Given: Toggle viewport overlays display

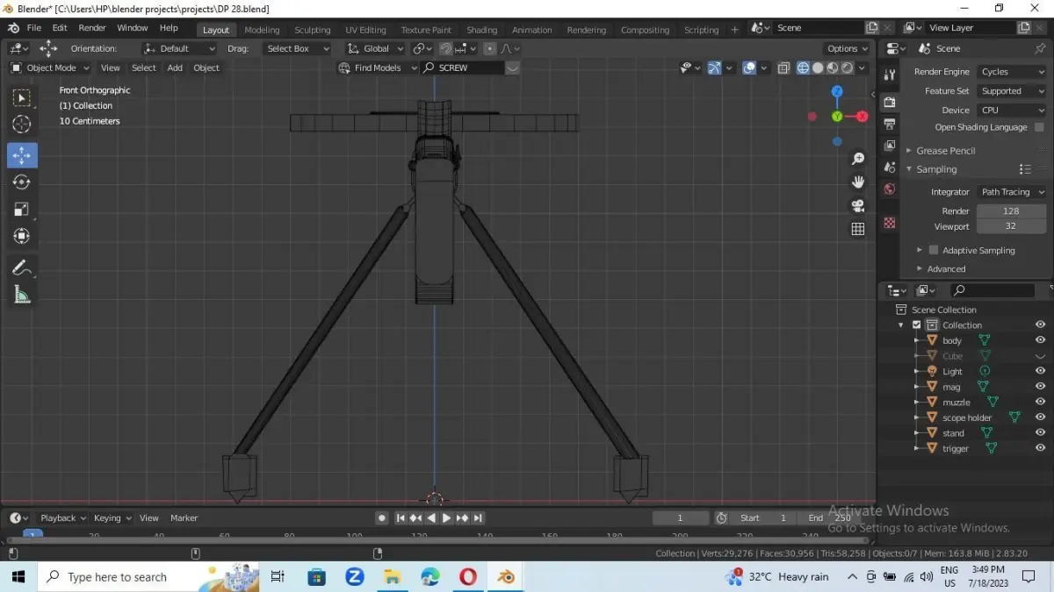Looking at the screenshot, I should (749, 68).
